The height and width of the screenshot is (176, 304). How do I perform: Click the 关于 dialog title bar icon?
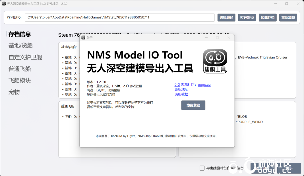83,37
